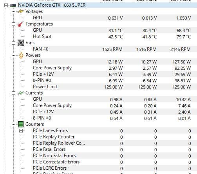The height and width of the screenshot is (174, 197).
Task: Click the 0.98 A GPU current value
Action: (116, 100)
